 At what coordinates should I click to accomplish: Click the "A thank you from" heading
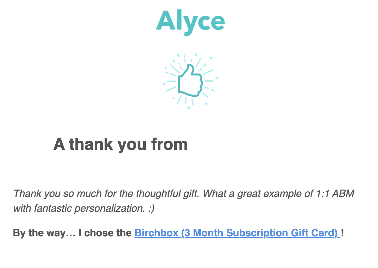120,144
